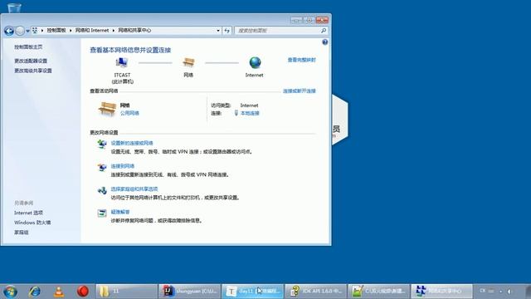The height and width of the screenshot is (299, 531).
Task: Open 查看完整映射 link
Action: tap(301, 60)
